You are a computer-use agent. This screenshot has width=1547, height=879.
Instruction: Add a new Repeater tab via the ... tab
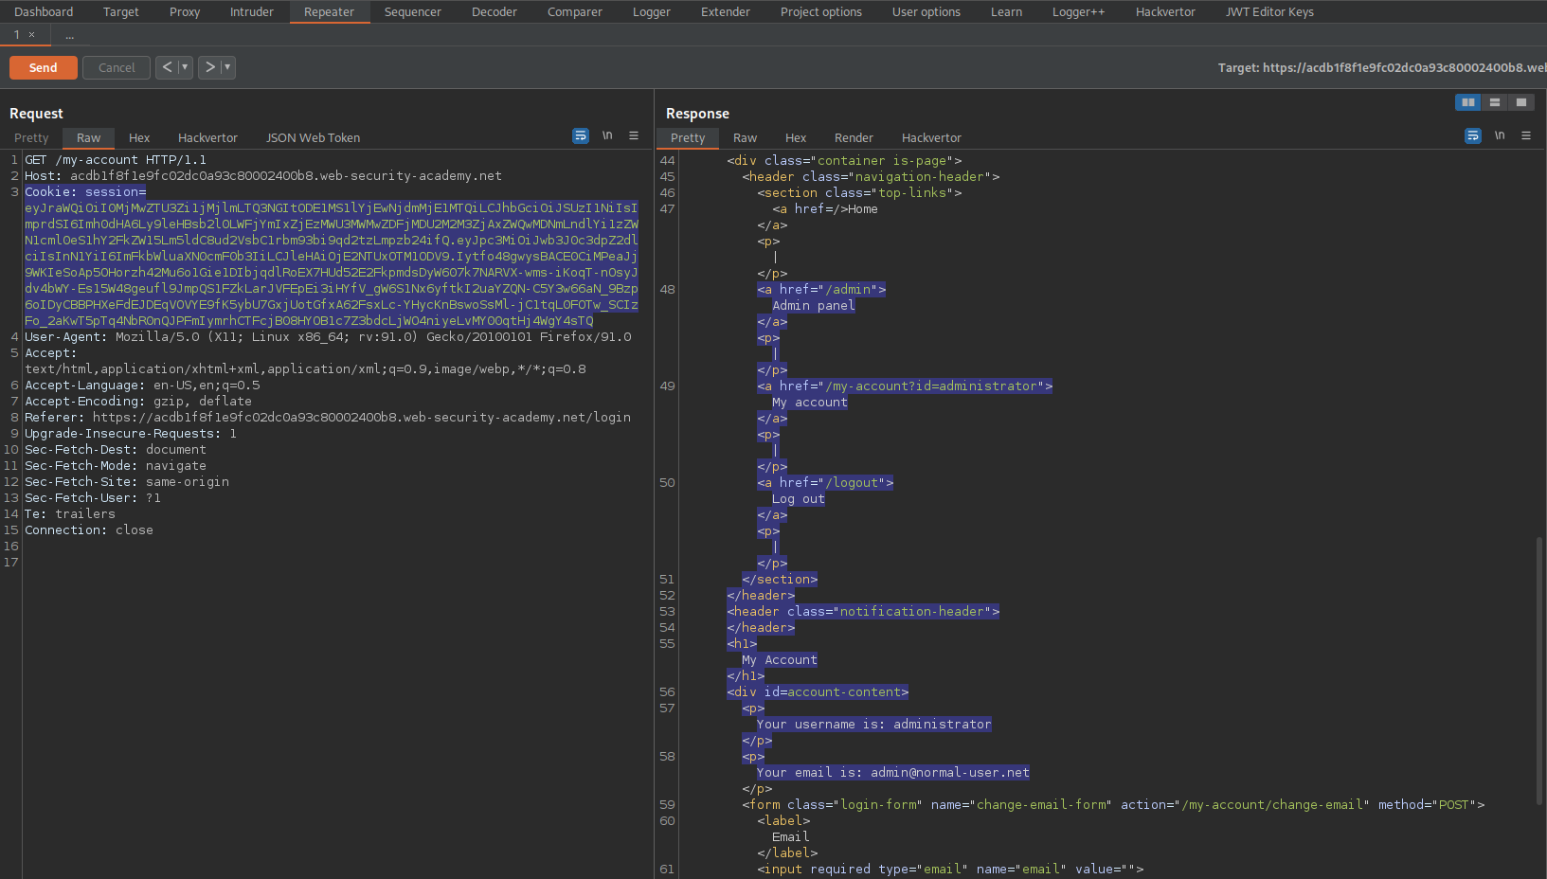pyautogui.click(x=69, y=35)
